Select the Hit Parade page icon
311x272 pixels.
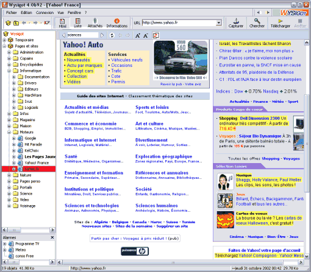click(20, 145)
